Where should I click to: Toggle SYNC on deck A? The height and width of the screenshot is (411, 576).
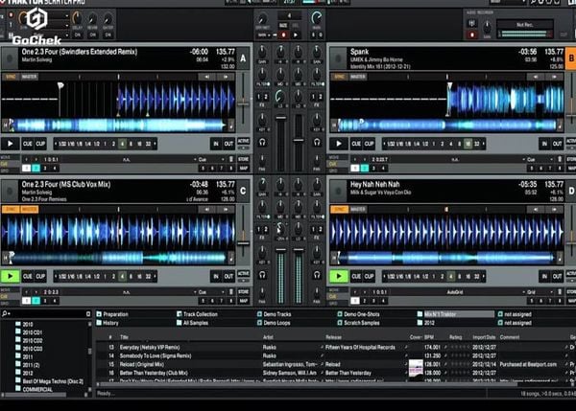coord(11,77)
